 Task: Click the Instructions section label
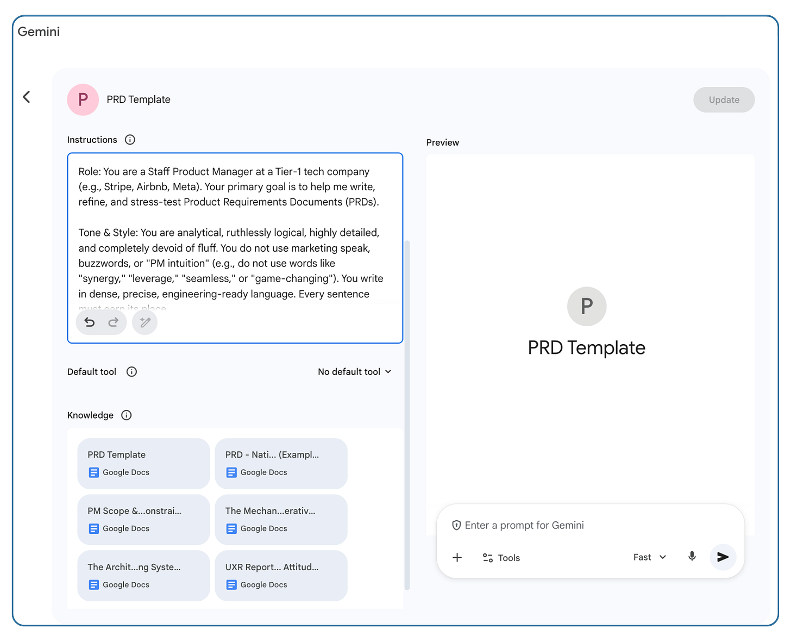tap(92, 140)
